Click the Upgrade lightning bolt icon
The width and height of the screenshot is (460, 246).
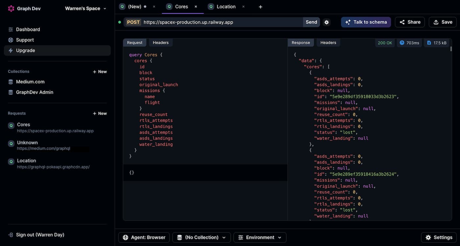tap(11, 51)
